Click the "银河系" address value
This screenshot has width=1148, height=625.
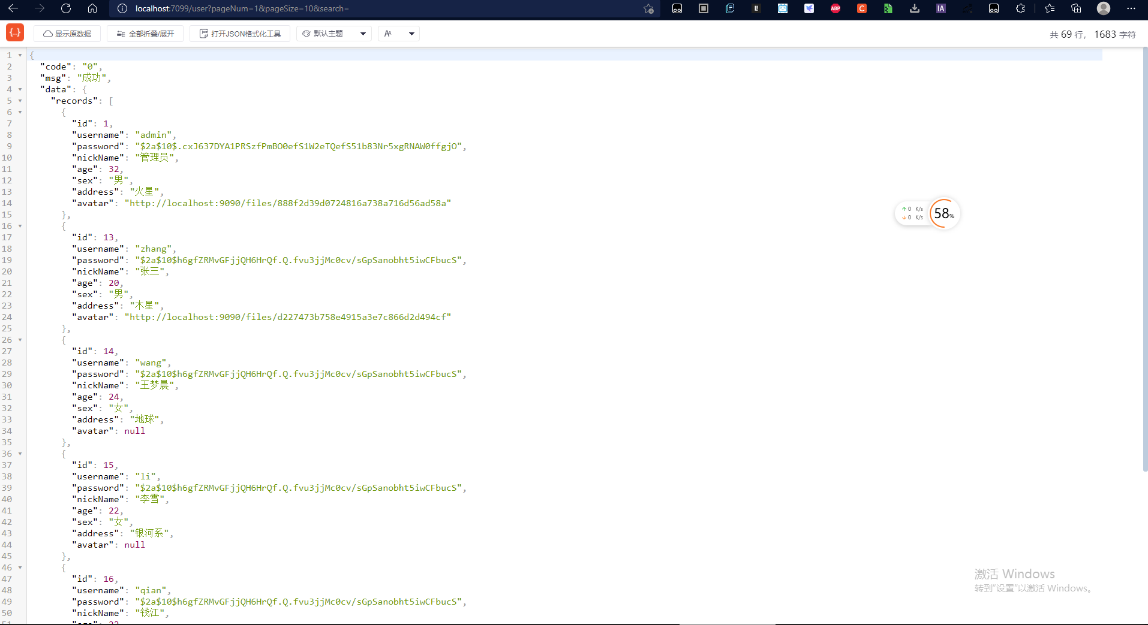(150, 533)
